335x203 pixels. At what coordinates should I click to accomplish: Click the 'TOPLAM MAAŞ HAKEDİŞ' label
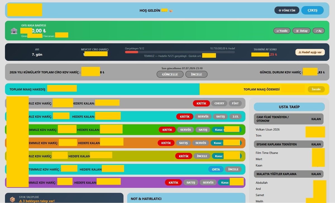tap(27, 89)
